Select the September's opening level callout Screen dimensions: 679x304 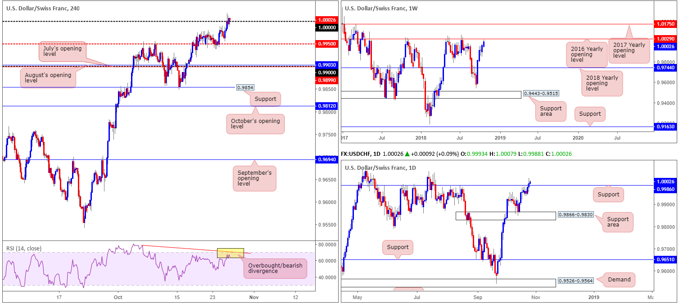254,178
